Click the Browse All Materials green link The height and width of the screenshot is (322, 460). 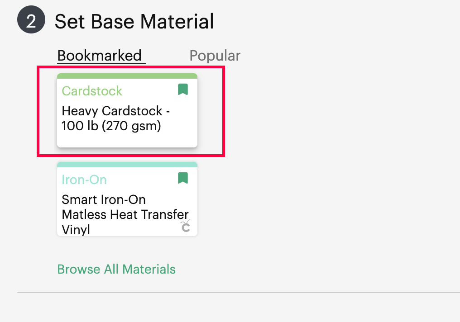(x=116, y=269)
